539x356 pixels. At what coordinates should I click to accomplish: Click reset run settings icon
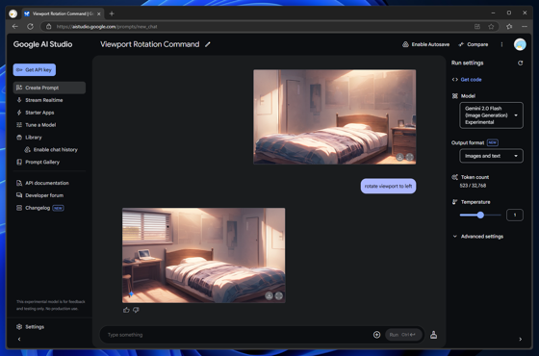pos(520,63)
